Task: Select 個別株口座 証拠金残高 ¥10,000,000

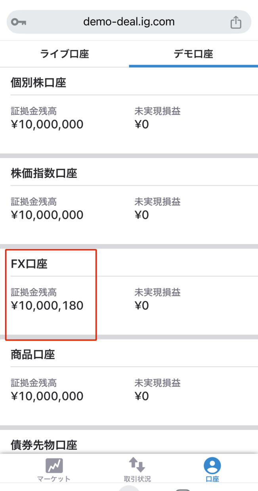Action: [x=47, y=124]
